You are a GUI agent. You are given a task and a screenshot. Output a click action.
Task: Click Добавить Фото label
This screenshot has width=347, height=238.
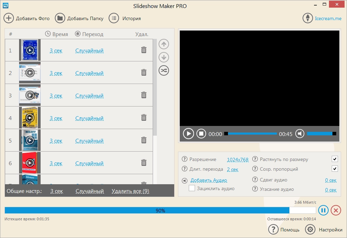[x=33, y=19]
